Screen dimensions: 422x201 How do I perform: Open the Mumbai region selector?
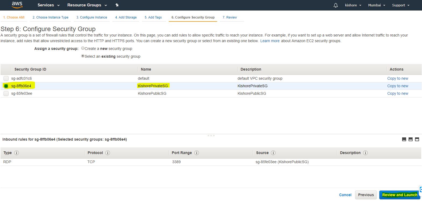376,5
